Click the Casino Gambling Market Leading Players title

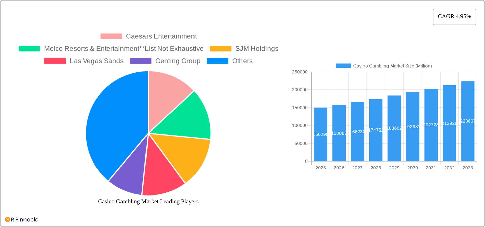pos(148,201)
